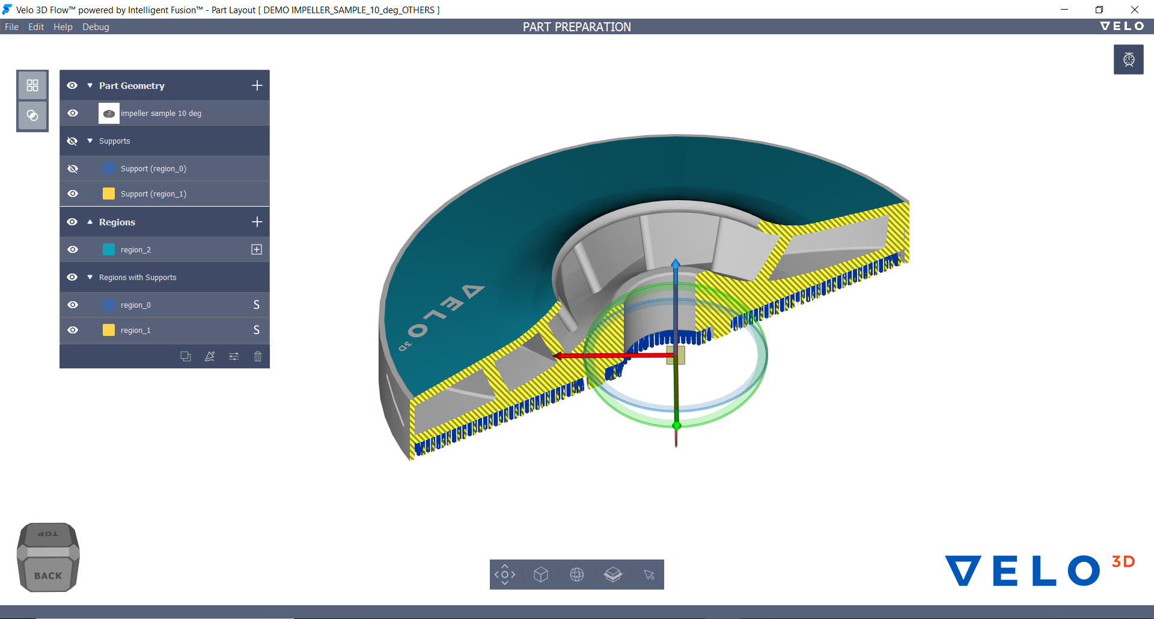Click the S support icon for region_0
Viewport: 1154px width, 619px height.
coord(257,305)
